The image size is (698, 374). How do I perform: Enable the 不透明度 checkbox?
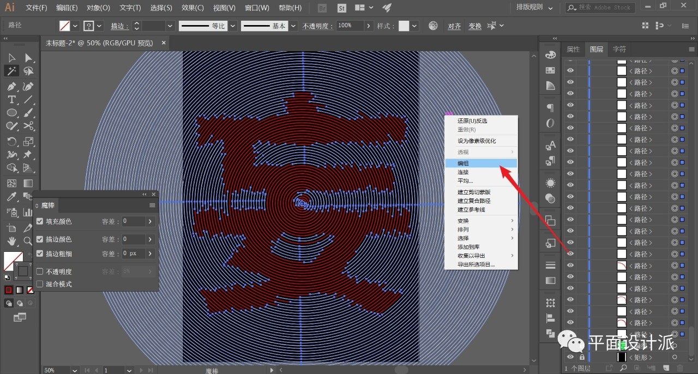click(40, 272)
